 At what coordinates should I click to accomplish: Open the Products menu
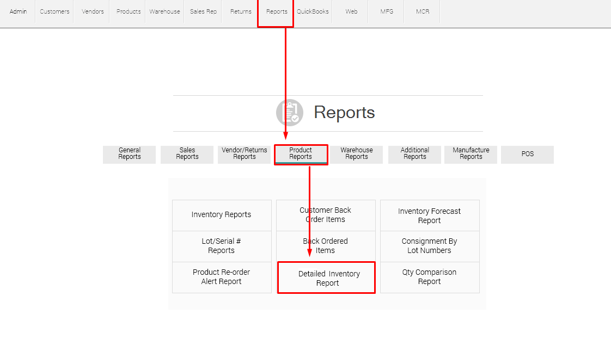click(x=127, y=11)
